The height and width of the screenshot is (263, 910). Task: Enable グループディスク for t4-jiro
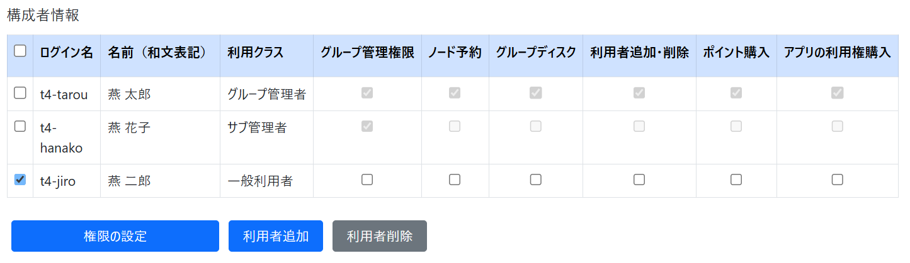point(536,180)
